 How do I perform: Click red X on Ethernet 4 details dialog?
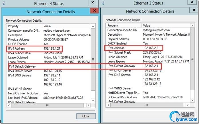(x=94, y=12)
